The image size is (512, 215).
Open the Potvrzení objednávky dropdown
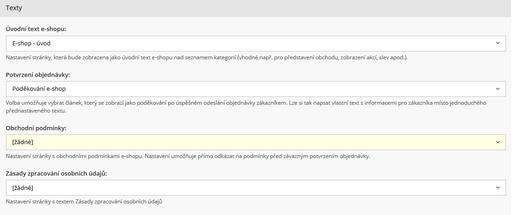click(256, 89)
